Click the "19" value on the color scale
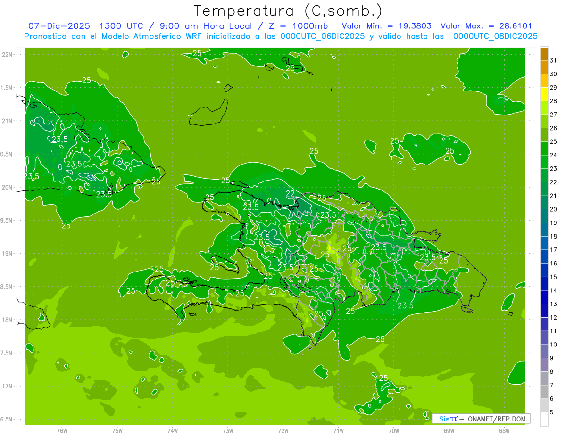This screenshot has width=566, height=437. pos(554,223)
